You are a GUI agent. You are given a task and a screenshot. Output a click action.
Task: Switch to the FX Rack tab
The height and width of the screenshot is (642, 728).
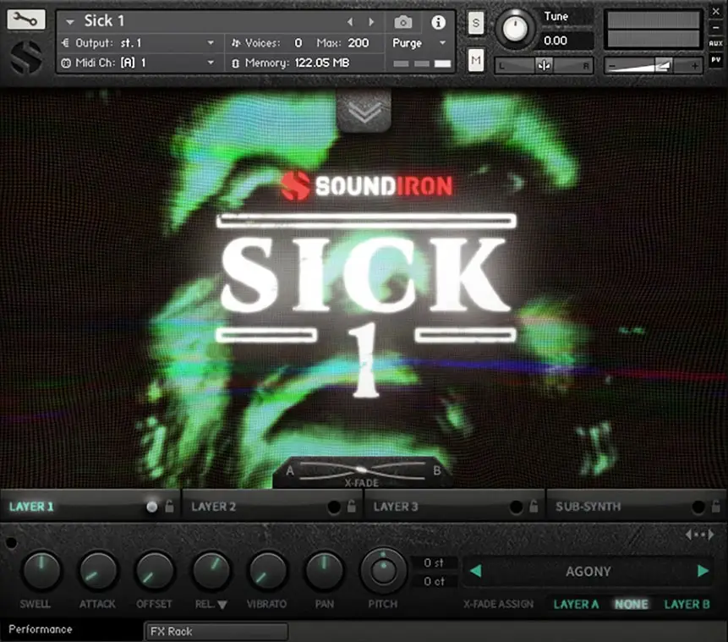point(216,631)
